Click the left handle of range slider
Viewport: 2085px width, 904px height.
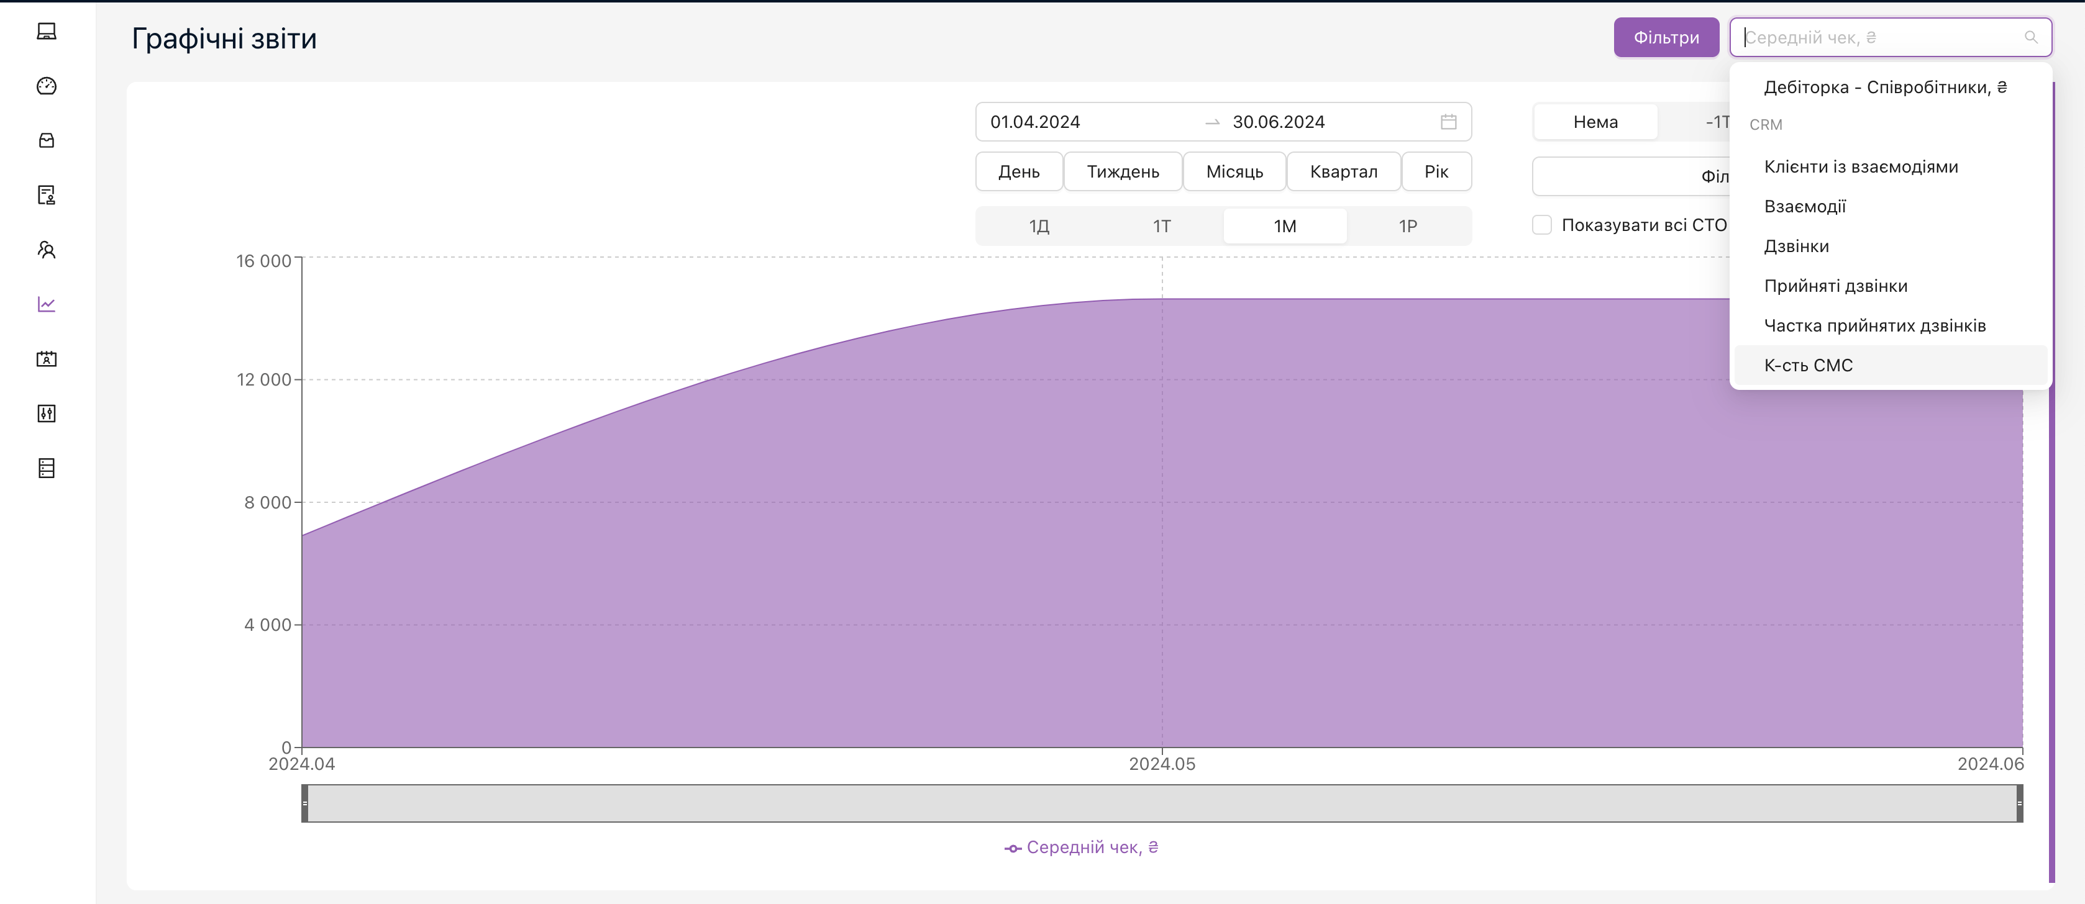tap(305, 803)
